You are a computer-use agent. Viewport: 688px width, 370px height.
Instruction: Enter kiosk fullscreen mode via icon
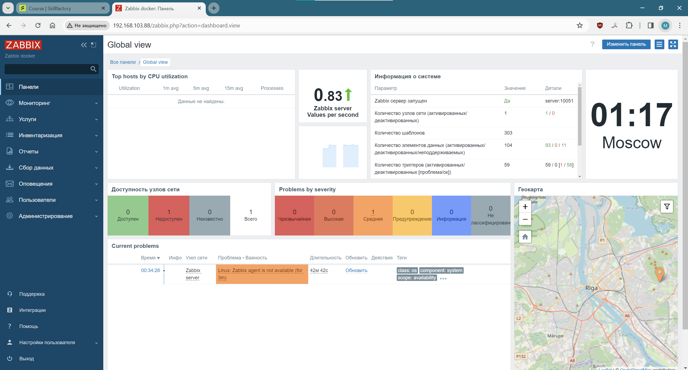click(x=673, y=44)
